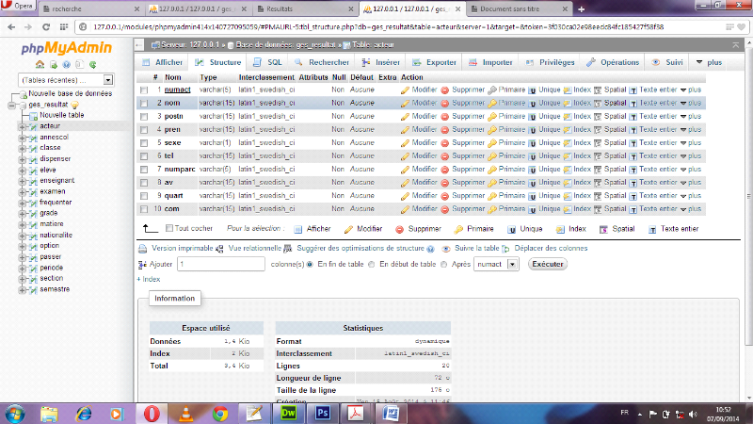Select the En fin de table radio
Screen dimensions: 753x424
point(310,265)
